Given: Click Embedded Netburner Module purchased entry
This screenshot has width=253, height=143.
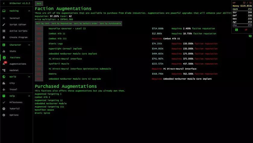Looking at the screenshot, I should pyautogui.click(x=51, y=103).
